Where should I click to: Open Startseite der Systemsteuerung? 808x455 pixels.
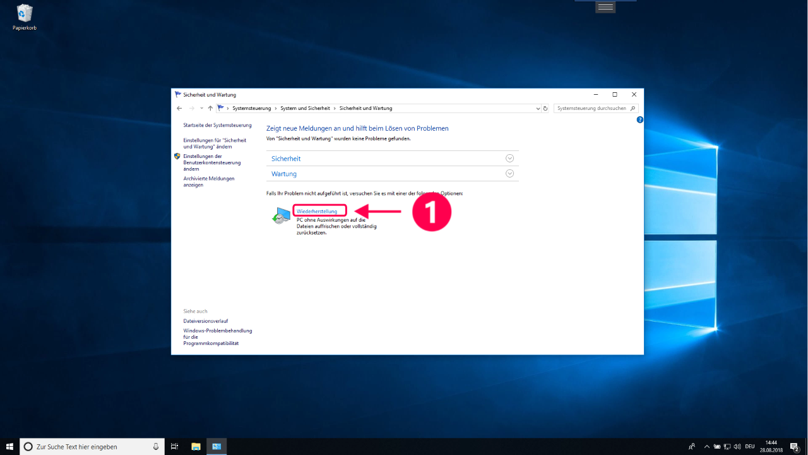click(217, 125)
